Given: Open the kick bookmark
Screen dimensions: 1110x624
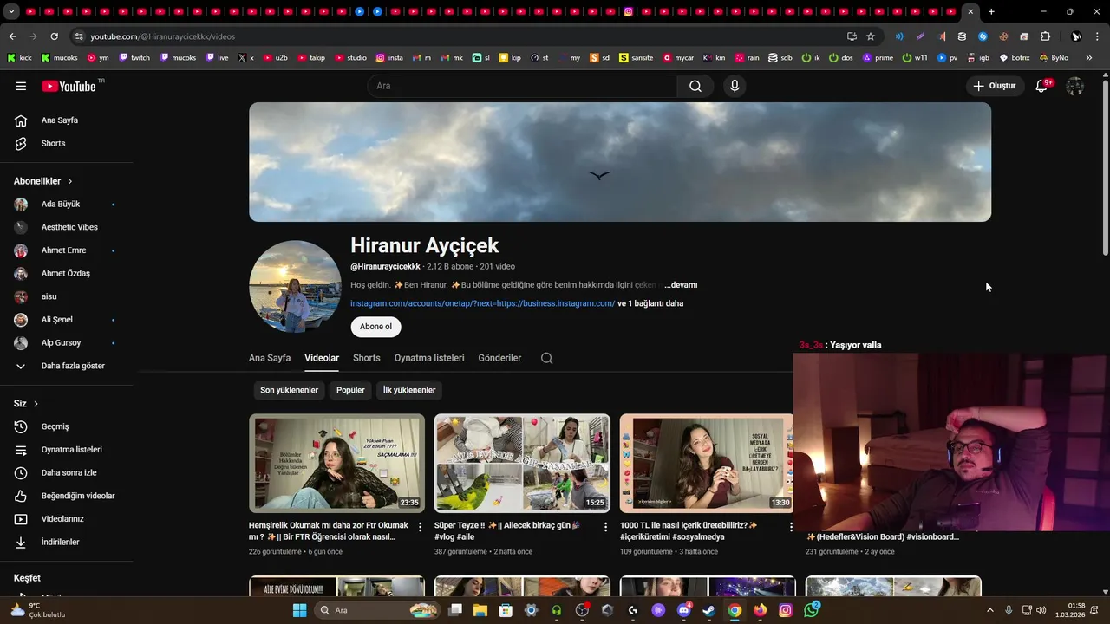Looking at the screenshot, I should click(x=19, y=57).
